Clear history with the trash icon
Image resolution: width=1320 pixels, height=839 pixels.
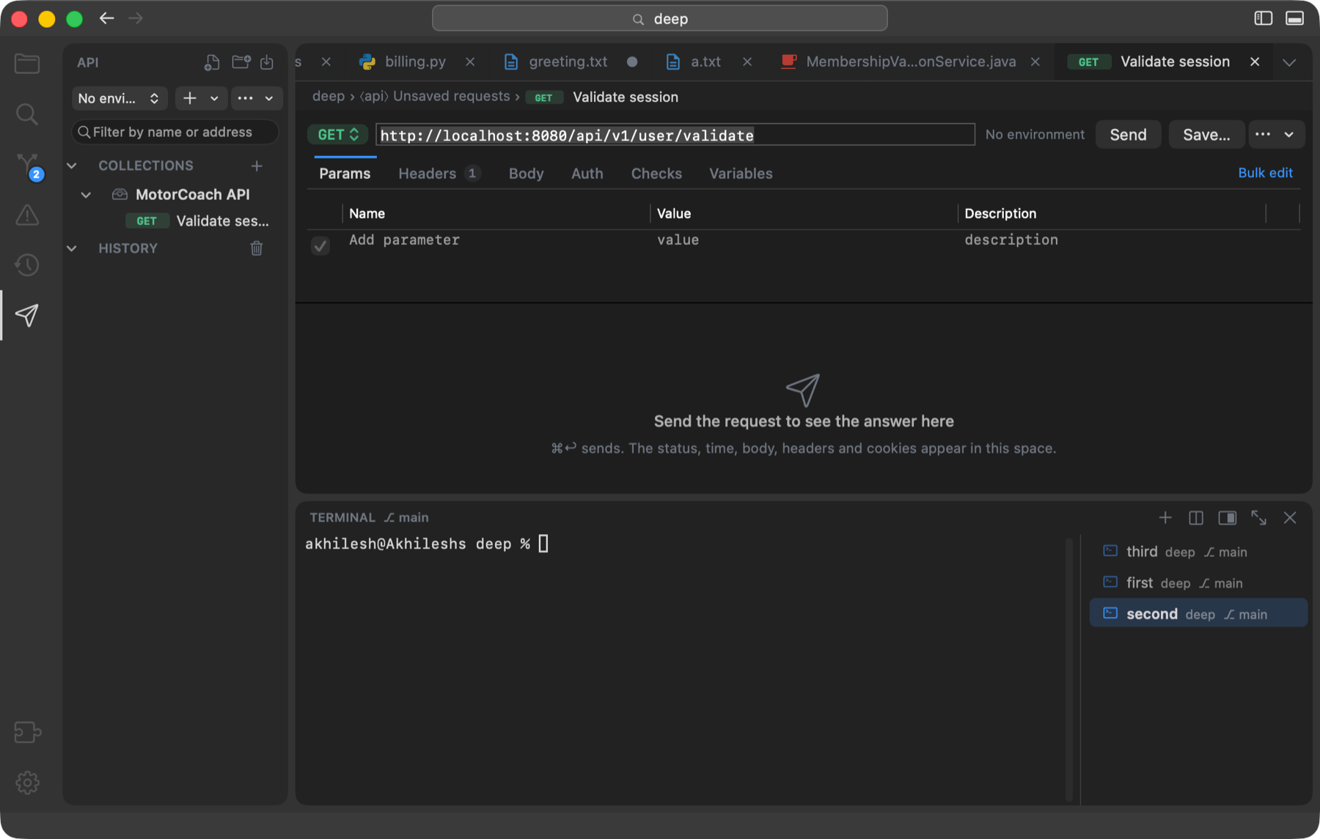click(257, 248)
